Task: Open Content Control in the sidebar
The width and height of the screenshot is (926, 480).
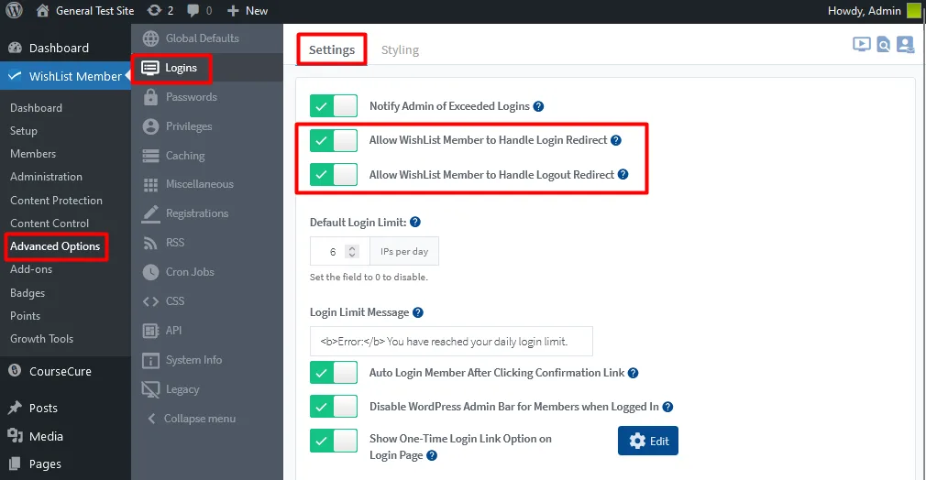Action: (50, 224)
